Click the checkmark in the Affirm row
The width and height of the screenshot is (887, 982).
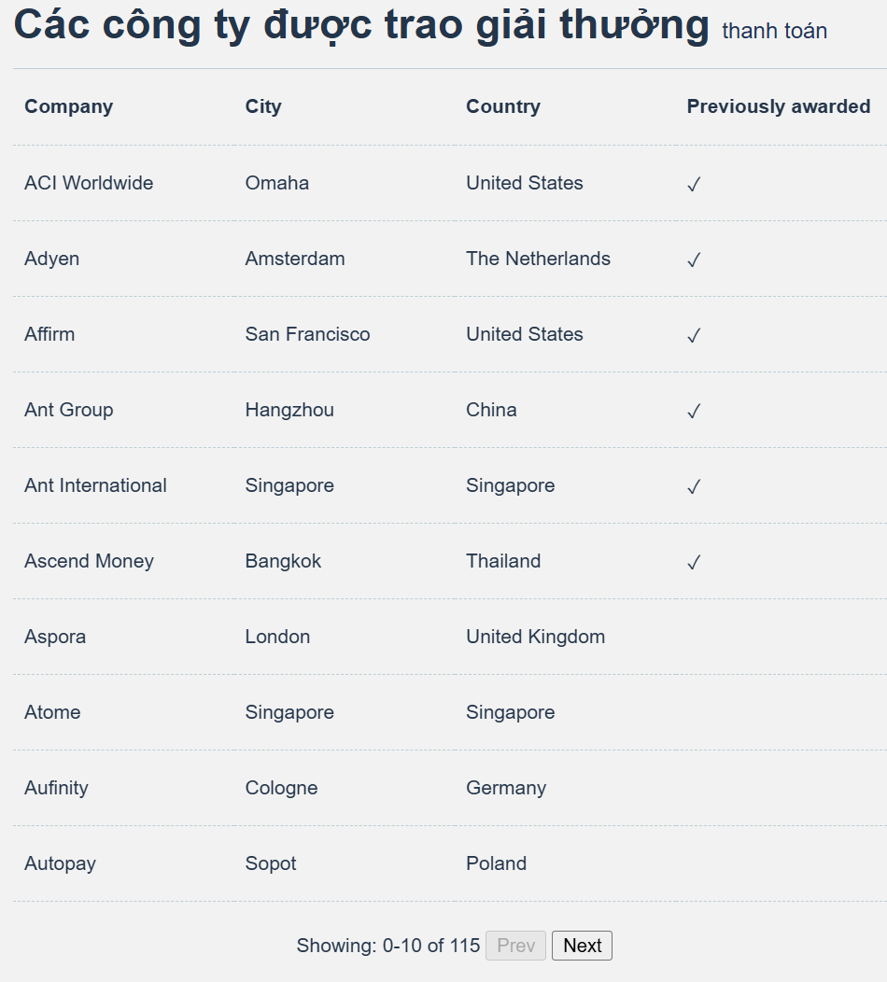click(694, 335)
